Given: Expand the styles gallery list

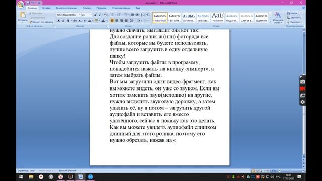Looking at the screenshot, I should (270, 21).
